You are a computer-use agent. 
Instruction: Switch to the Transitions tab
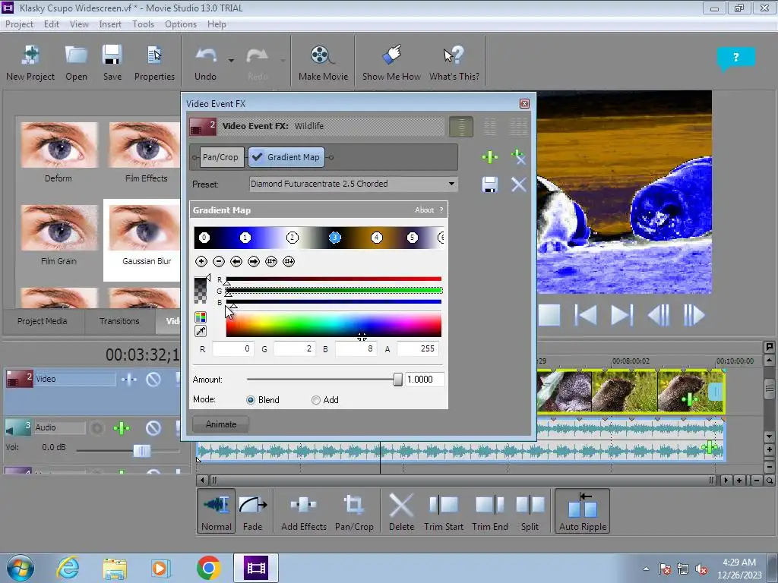pyautogui.click(x=119, y=321)
